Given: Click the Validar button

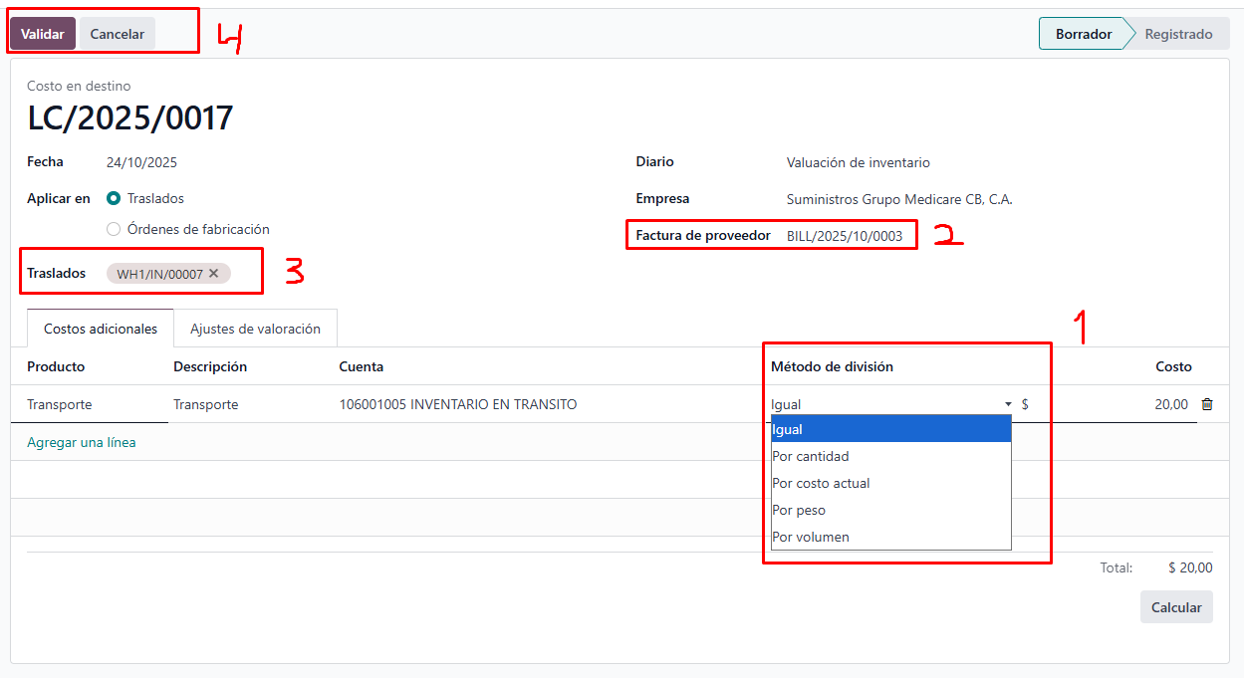Looking at the screenshot, I should coord(43,34).
